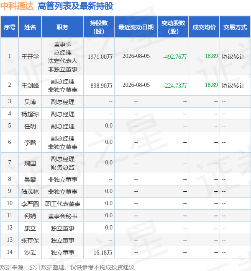
Task: Click 沙武's holding of 16.18万
Action: (x=103, y=253)
